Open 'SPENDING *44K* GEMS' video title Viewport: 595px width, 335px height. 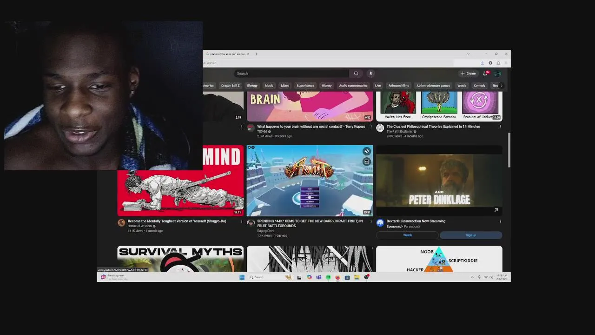(310, 223)
